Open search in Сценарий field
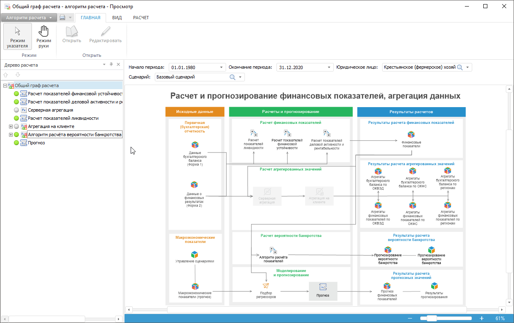This screenshot has height=323, width=514. (232, 77)
